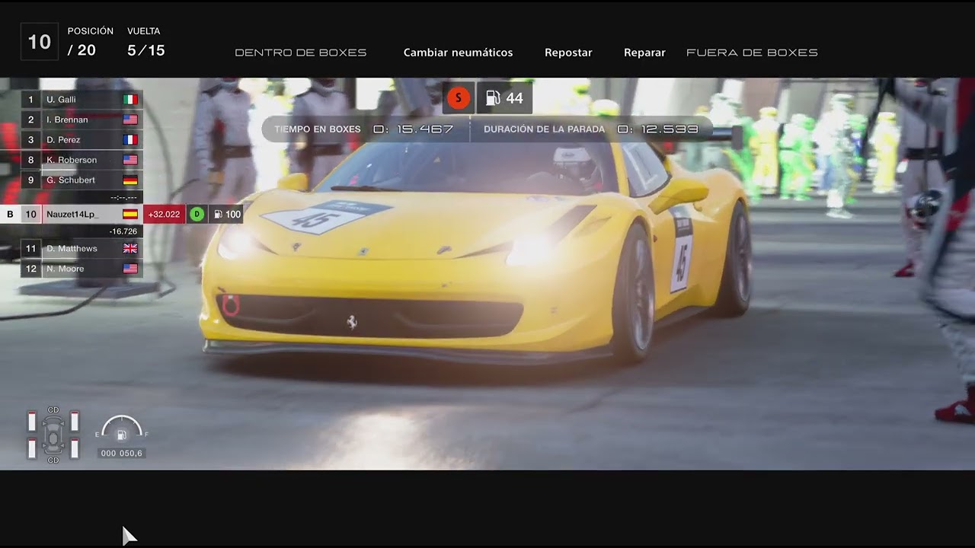The image size is (975, 548).
Task: Click the DURACIÓN DE LA PARADA time 0:12.533
Action: 658,129
